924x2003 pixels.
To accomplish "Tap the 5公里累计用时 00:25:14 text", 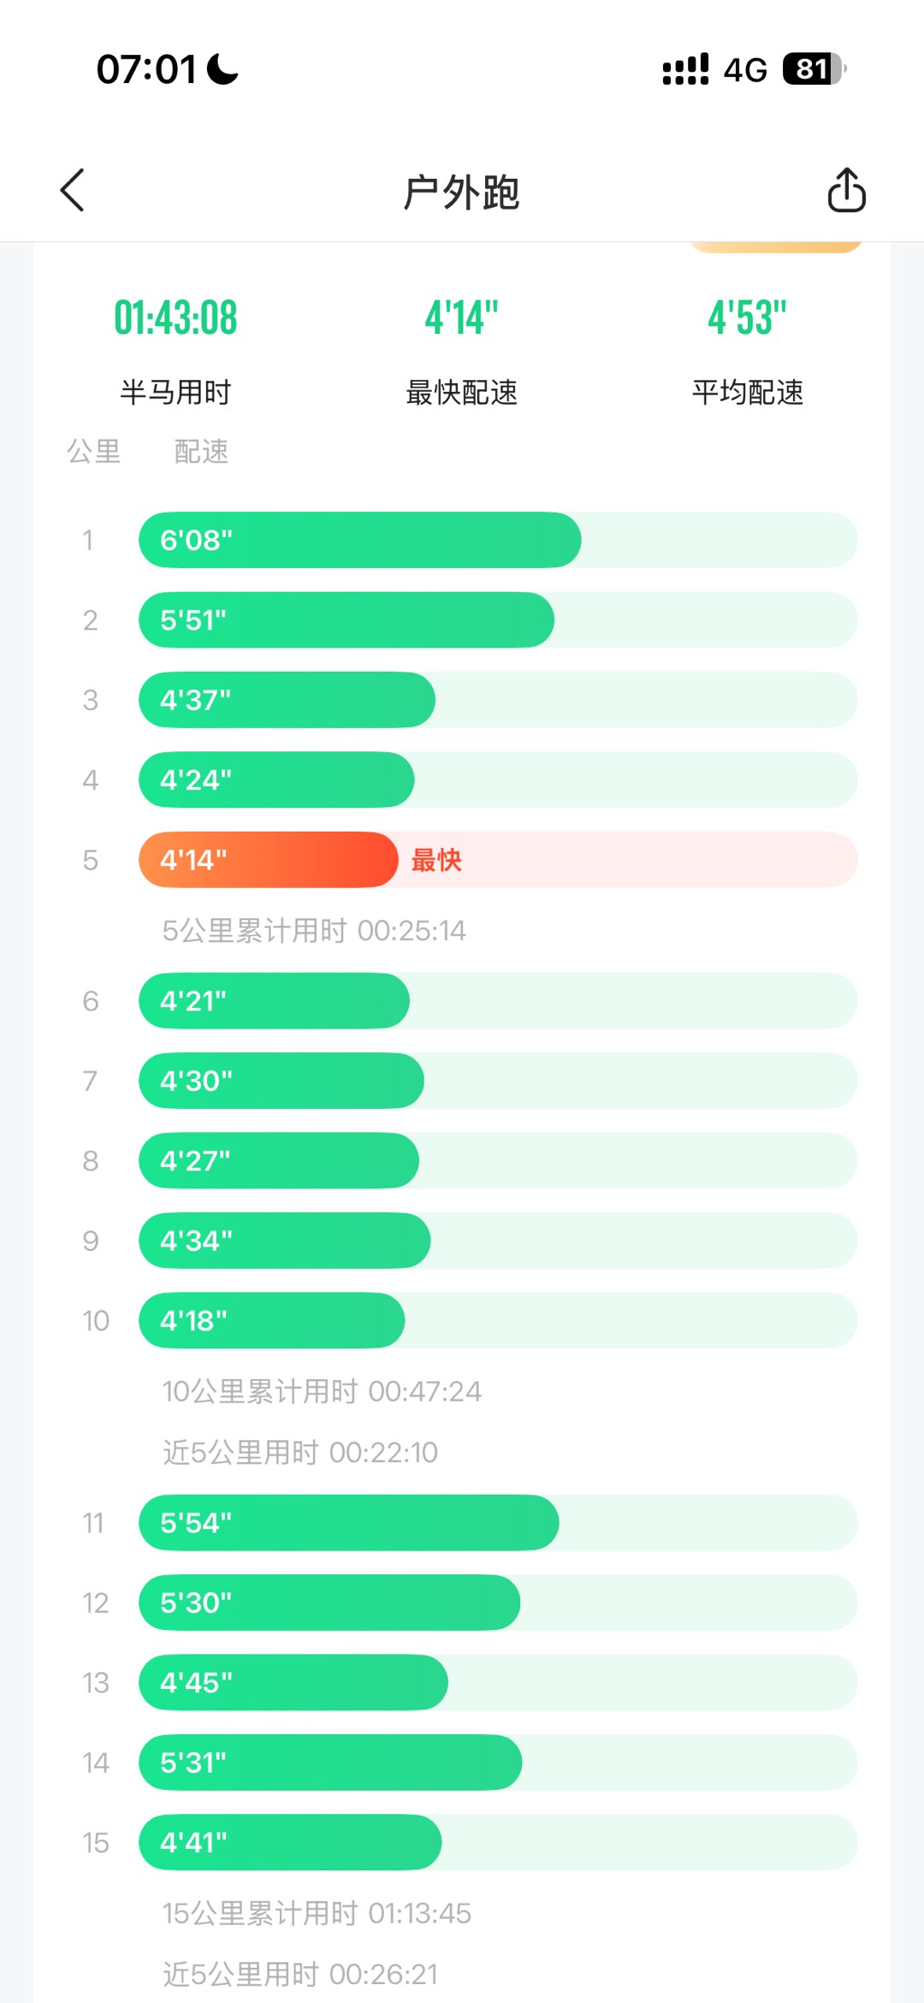I will (314, 931).
